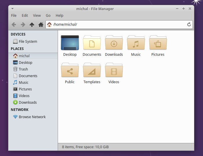
Task: Select the Videos folder in the main view
Action: pyautogui.click(x=114, y=70)
